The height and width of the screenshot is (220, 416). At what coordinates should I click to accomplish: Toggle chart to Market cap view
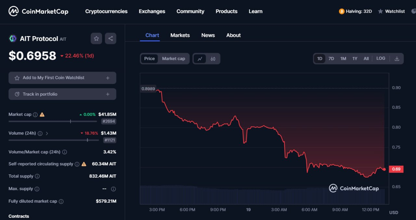point(174,59)
